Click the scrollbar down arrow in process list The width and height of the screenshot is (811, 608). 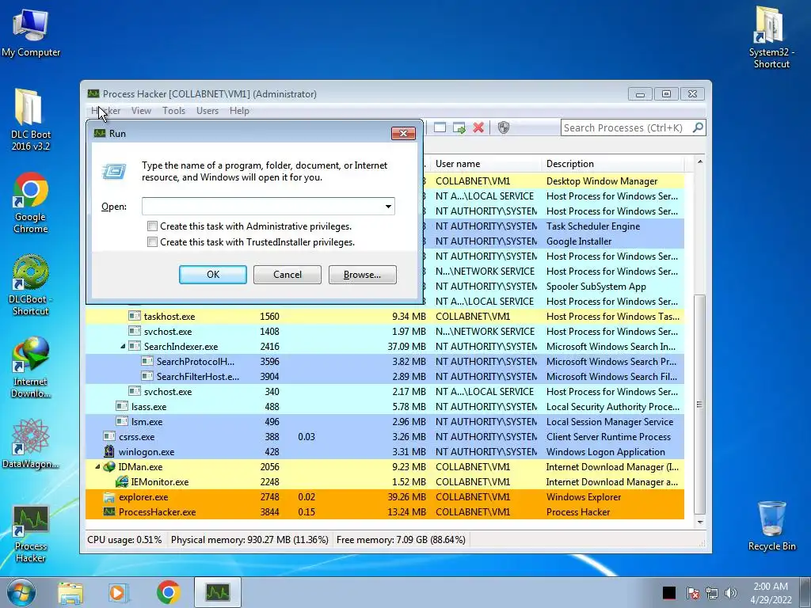click(699, 522)
